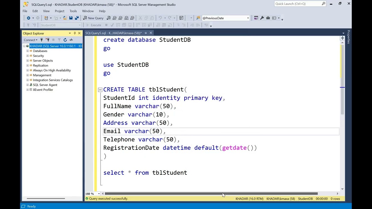Open the Project menu
Viewport: 372px width, 209px height.
(x=60, y=11)
